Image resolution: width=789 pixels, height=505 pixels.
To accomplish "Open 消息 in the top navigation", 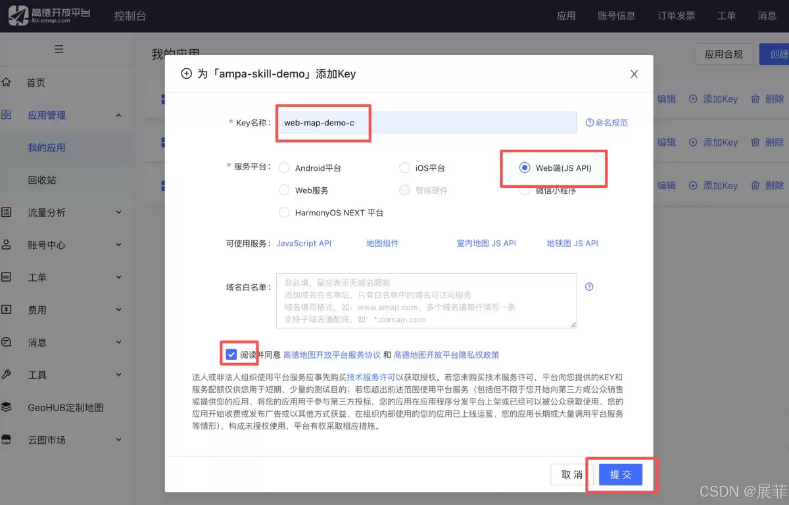I will (x=767, y=16).
